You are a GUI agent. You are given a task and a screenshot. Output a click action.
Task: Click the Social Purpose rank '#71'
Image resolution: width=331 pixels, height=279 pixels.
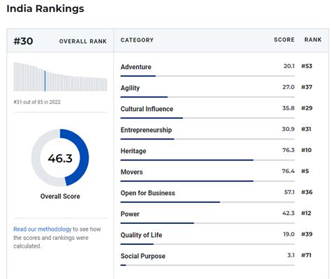[306, 255]
